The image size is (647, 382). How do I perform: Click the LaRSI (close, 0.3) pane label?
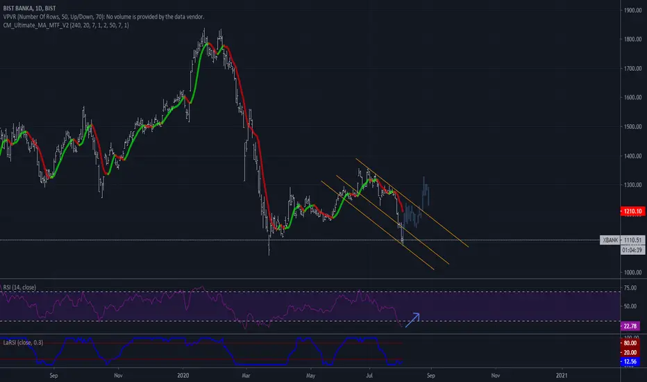click(23, 342)
